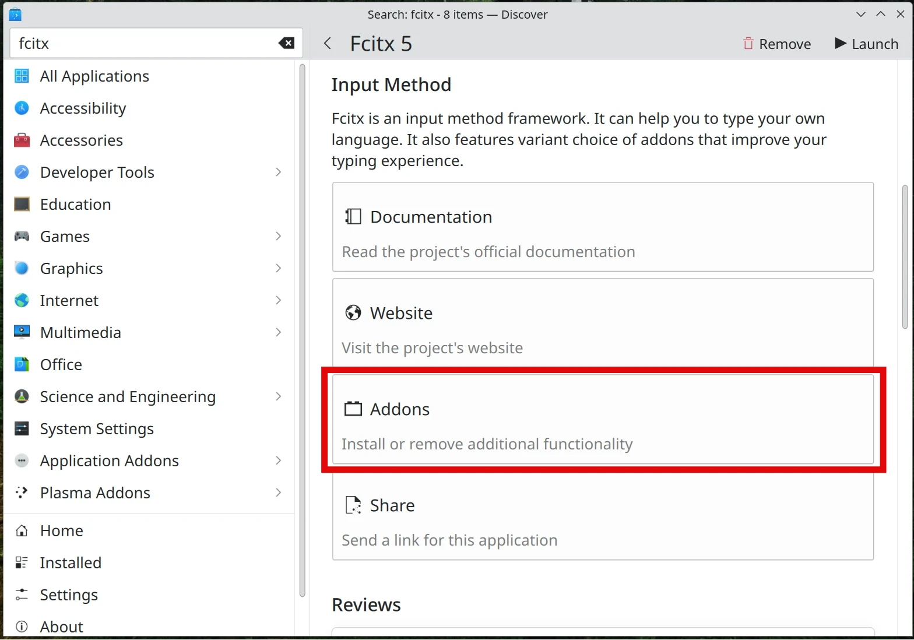The width and height of the screenshot is (914, 640).
Task: Launch Fcitx 5
Action: [x=866, y=44]
